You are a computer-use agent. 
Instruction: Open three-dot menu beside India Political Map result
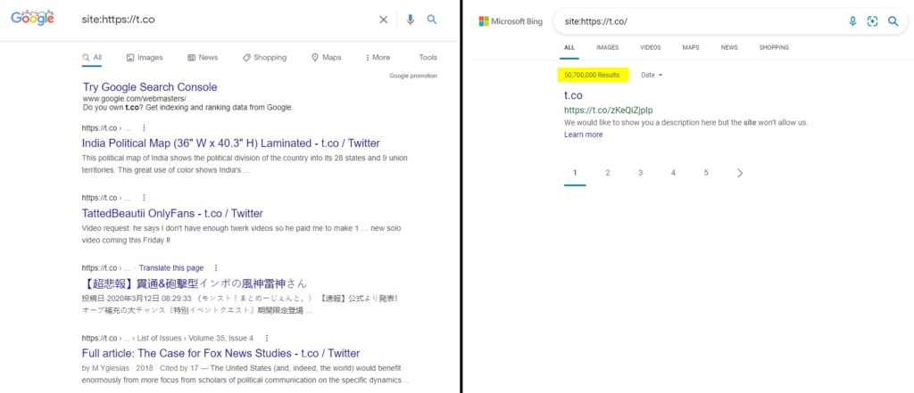[144, 128]
